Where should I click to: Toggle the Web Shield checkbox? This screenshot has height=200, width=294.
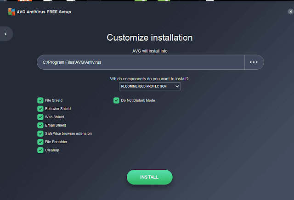click(x=40, y=117)
